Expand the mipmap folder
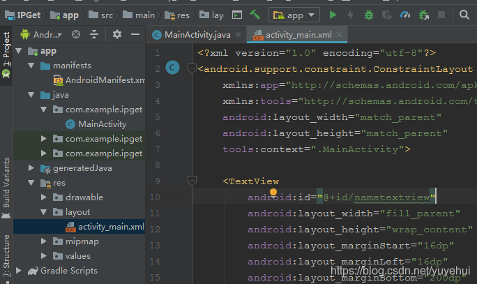Screen dimensions: 477x284 coord(44,241)
